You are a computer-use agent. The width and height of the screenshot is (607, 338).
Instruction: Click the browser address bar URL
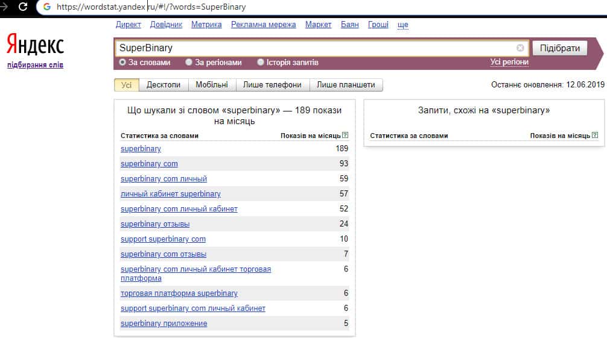(151, 7)
